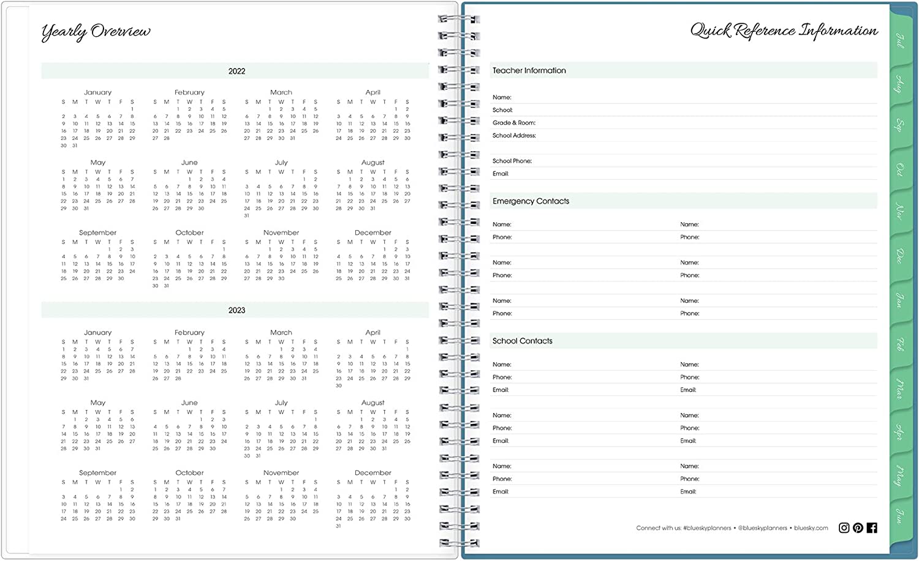Click the Instagram icon
Screen dimensions: 919x561
pyautogui.click(x=844, y=527)
